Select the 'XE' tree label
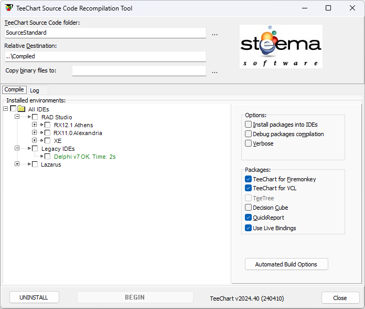The height and width of the screenshot is (309, 365). 58,141
